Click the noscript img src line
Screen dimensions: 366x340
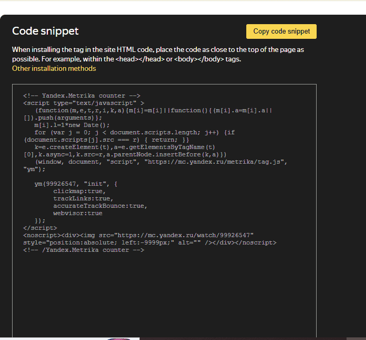coord(138,235)
